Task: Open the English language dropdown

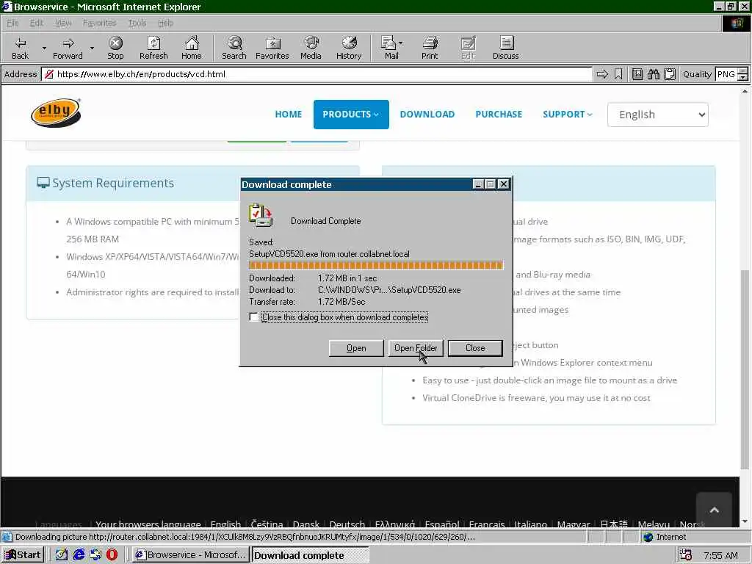Action: [x=657, y=115]
